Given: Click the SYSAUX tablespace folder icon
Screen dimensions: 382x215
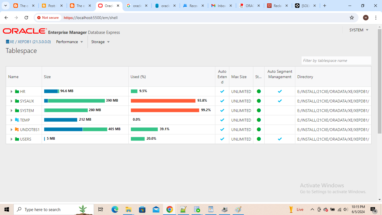Looking at the screenshot, I should pyautogui.click(x=17, y=101).
